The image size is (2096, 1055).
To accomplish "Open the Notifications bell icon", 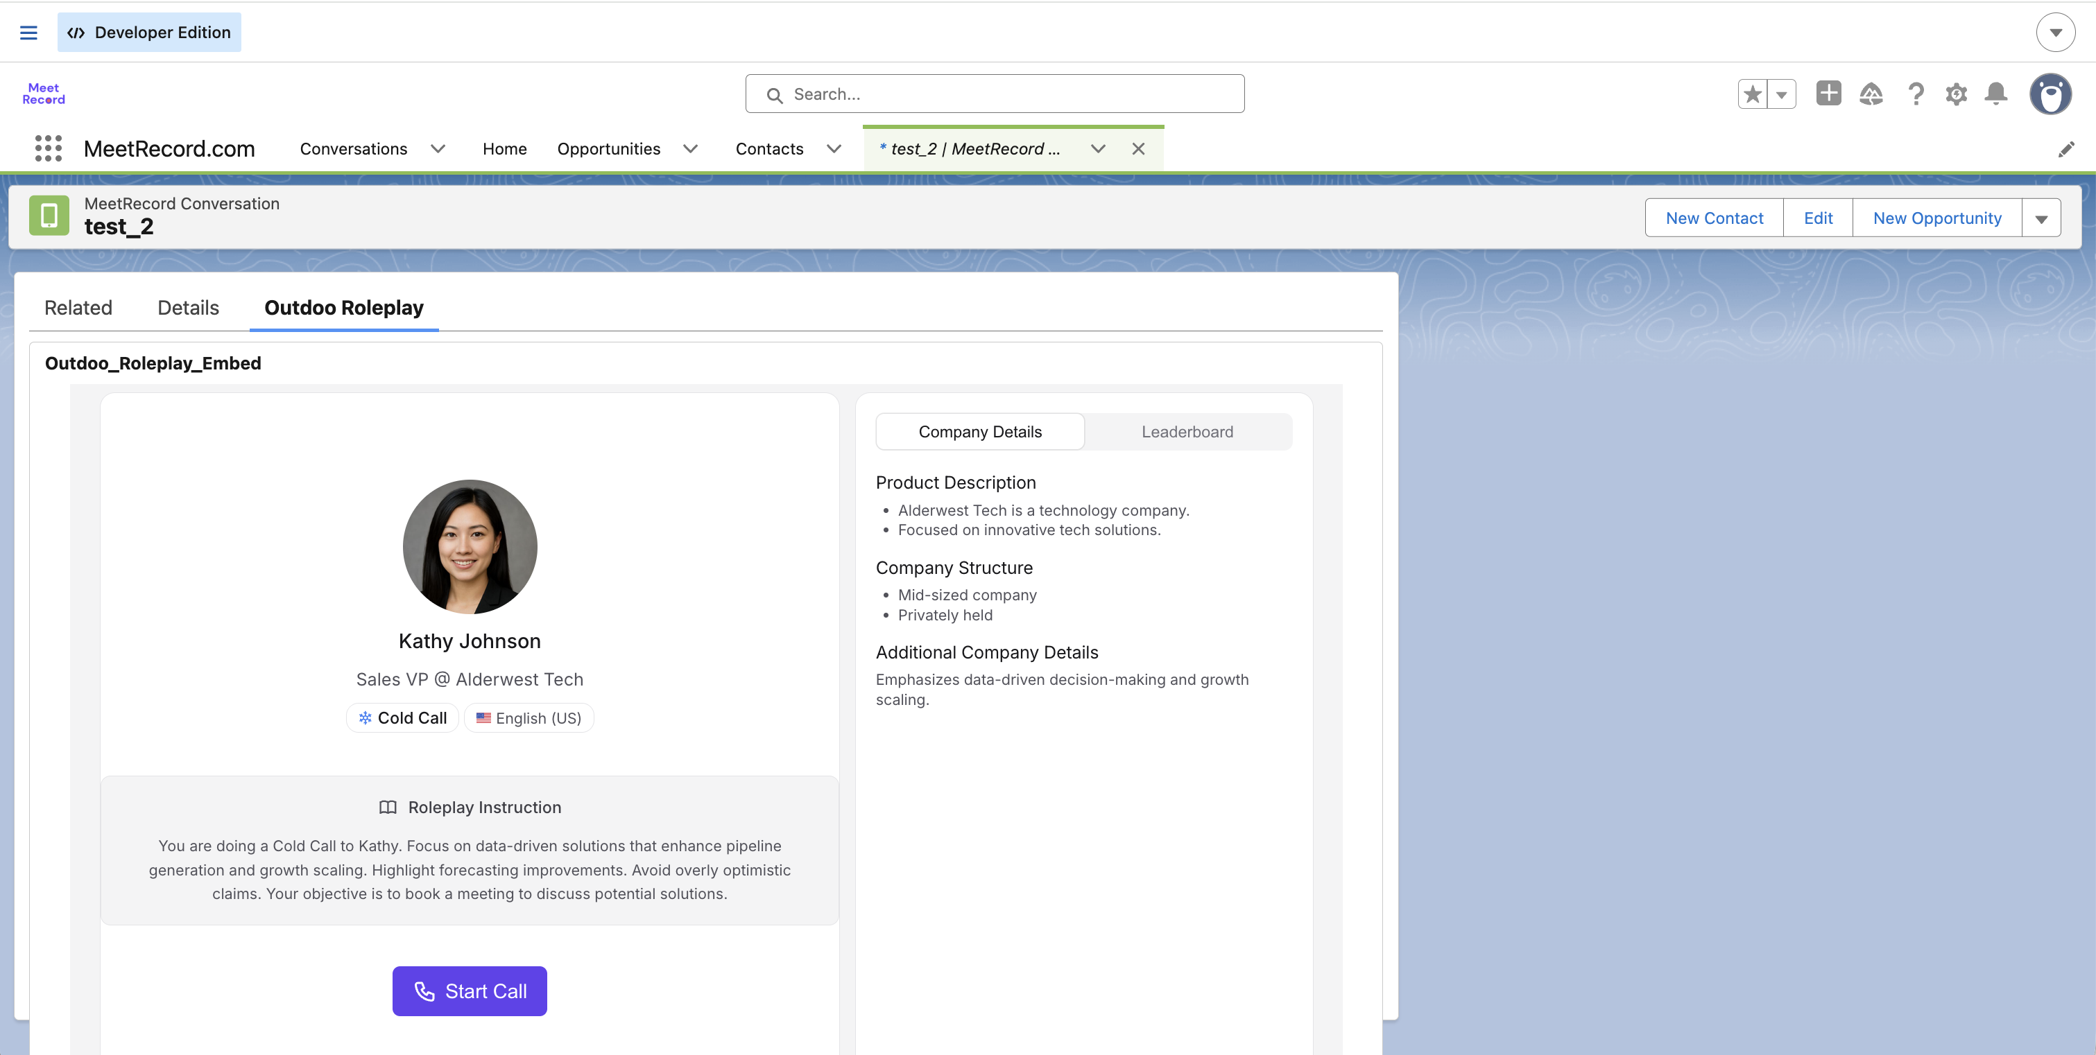I will 1996,94.
